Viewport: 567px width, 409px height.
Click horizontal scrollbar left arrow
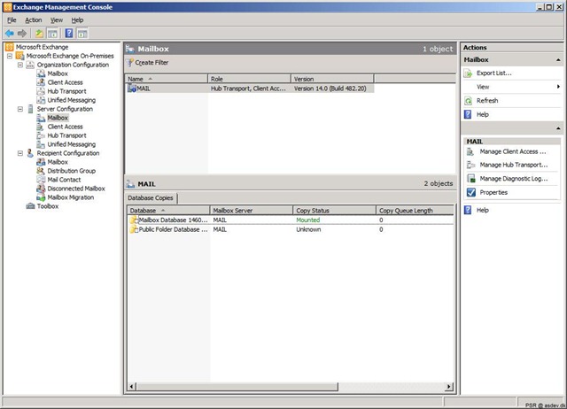click(132, 387)
